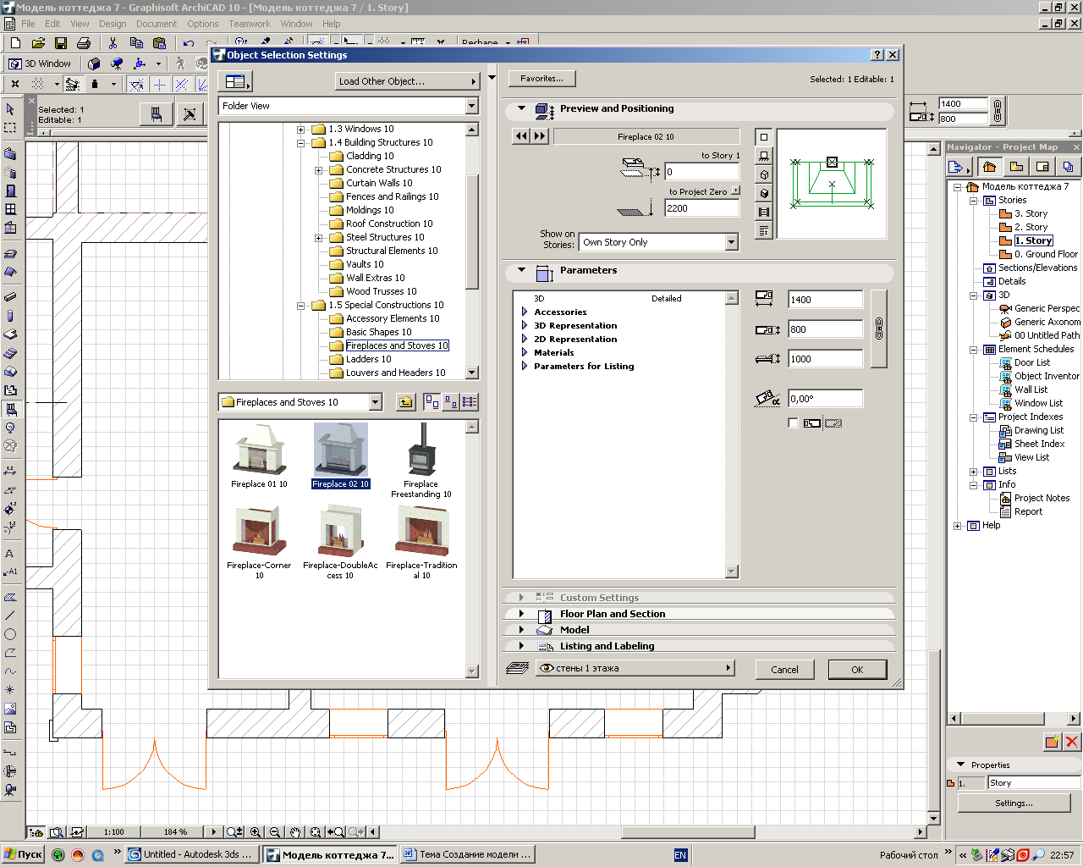Open the Help menu
The image size is (1083, 867).
pos(332,24)
